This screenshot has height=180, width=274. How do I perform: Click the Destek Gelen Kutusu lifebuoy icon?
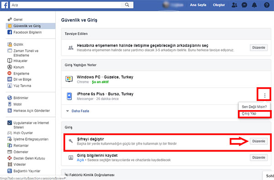(10, 158)
